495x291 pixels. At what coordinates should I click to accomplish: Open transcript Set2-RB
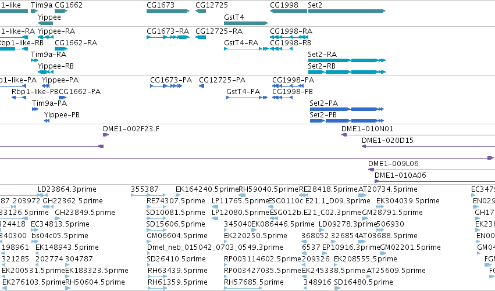pos(347,72)
